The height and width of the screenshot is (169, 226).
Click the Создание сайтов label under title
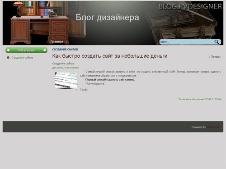[63, 64]
